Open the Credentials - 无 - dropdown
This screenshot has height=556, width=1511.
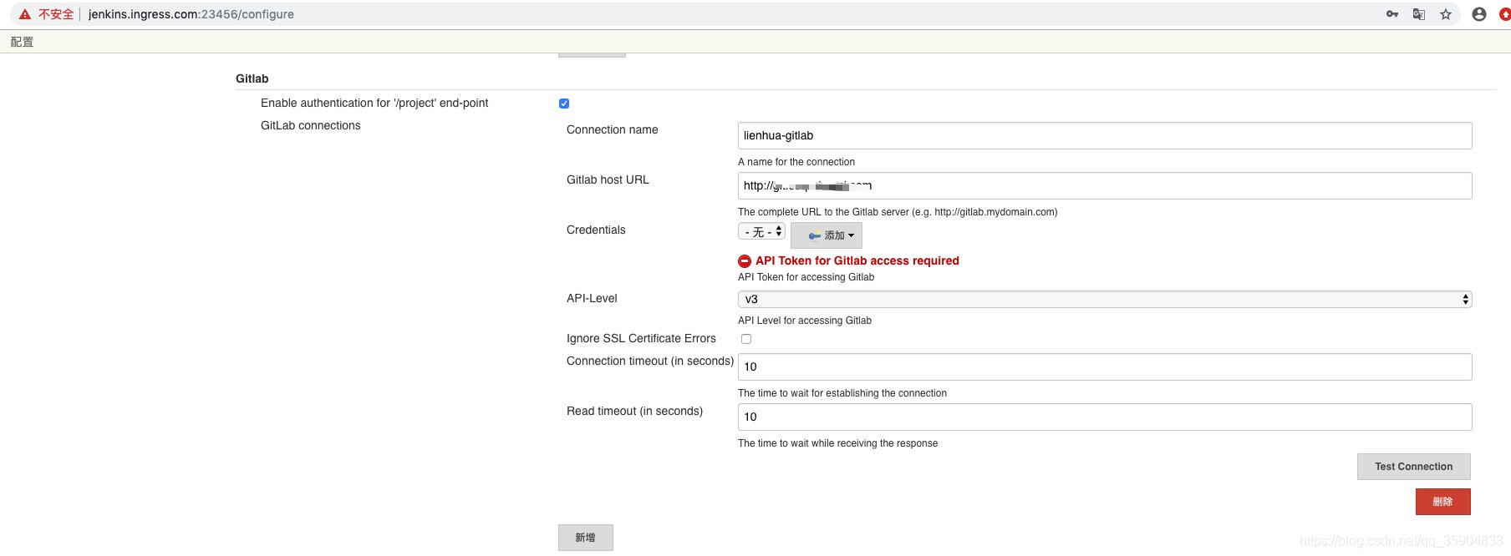tap(761, 231)
